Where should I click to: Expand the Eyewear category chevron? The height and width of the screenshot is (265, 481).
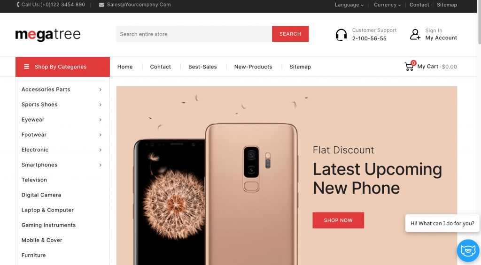[101, 120]
